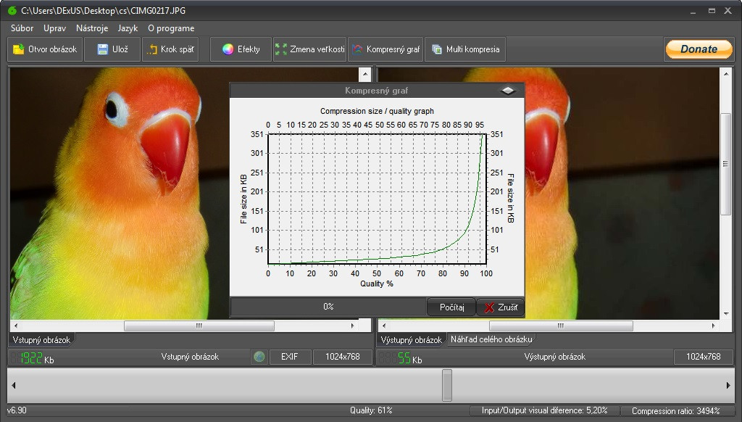The image size is (742, 422).
Task: Open the Jazyk menu
Action: 128,28
